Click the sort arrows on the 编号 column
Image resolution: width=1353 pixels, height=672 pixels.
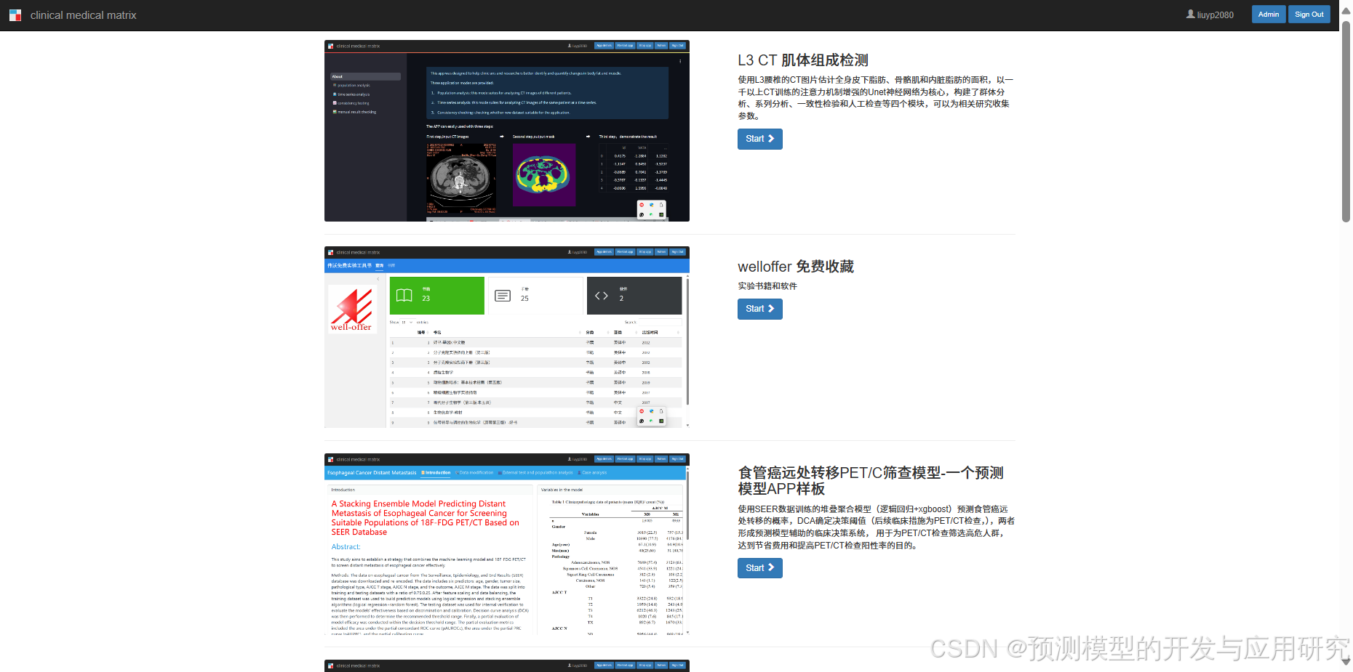point(429,332)
